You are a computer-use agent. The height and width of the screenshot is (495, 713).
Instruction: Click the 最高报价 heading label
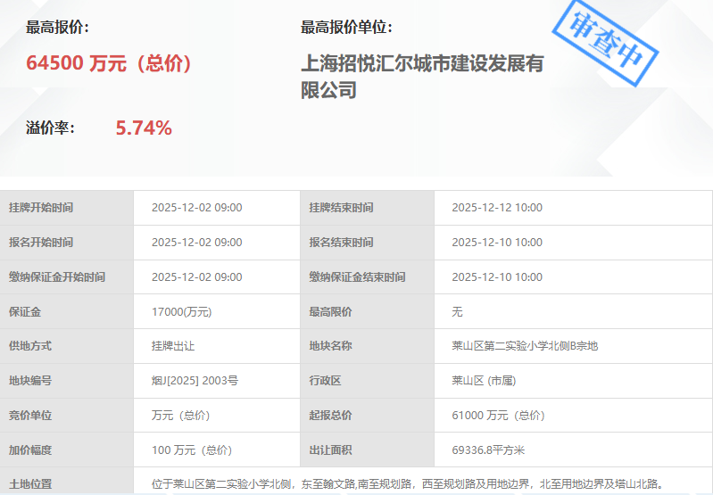click(57, 28)
